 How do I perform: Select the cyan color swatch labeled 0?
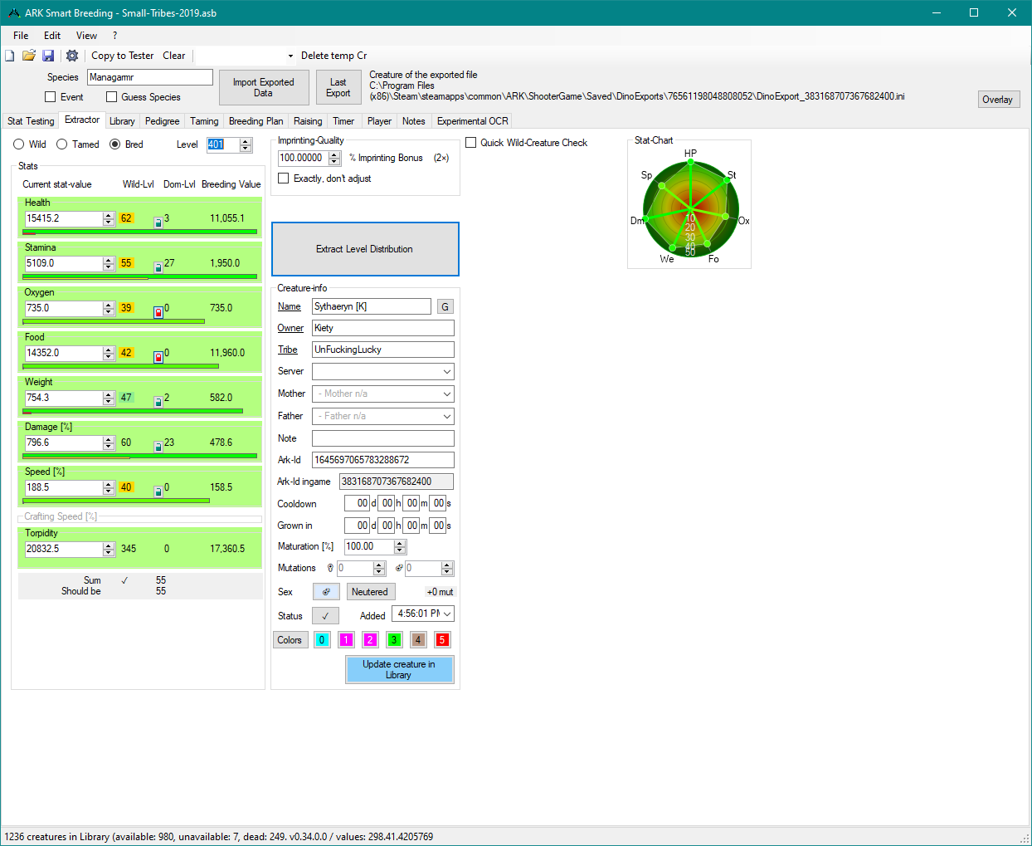322,639
